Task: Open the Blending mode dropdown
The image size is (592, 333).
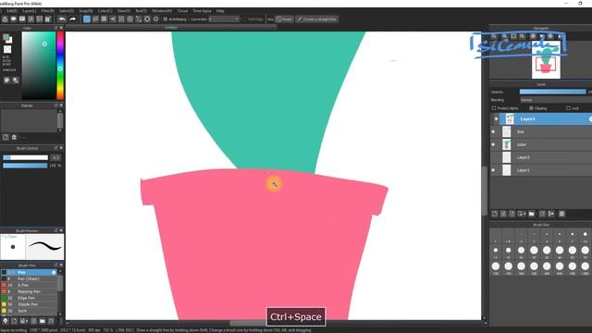Action: click(556, 100)
